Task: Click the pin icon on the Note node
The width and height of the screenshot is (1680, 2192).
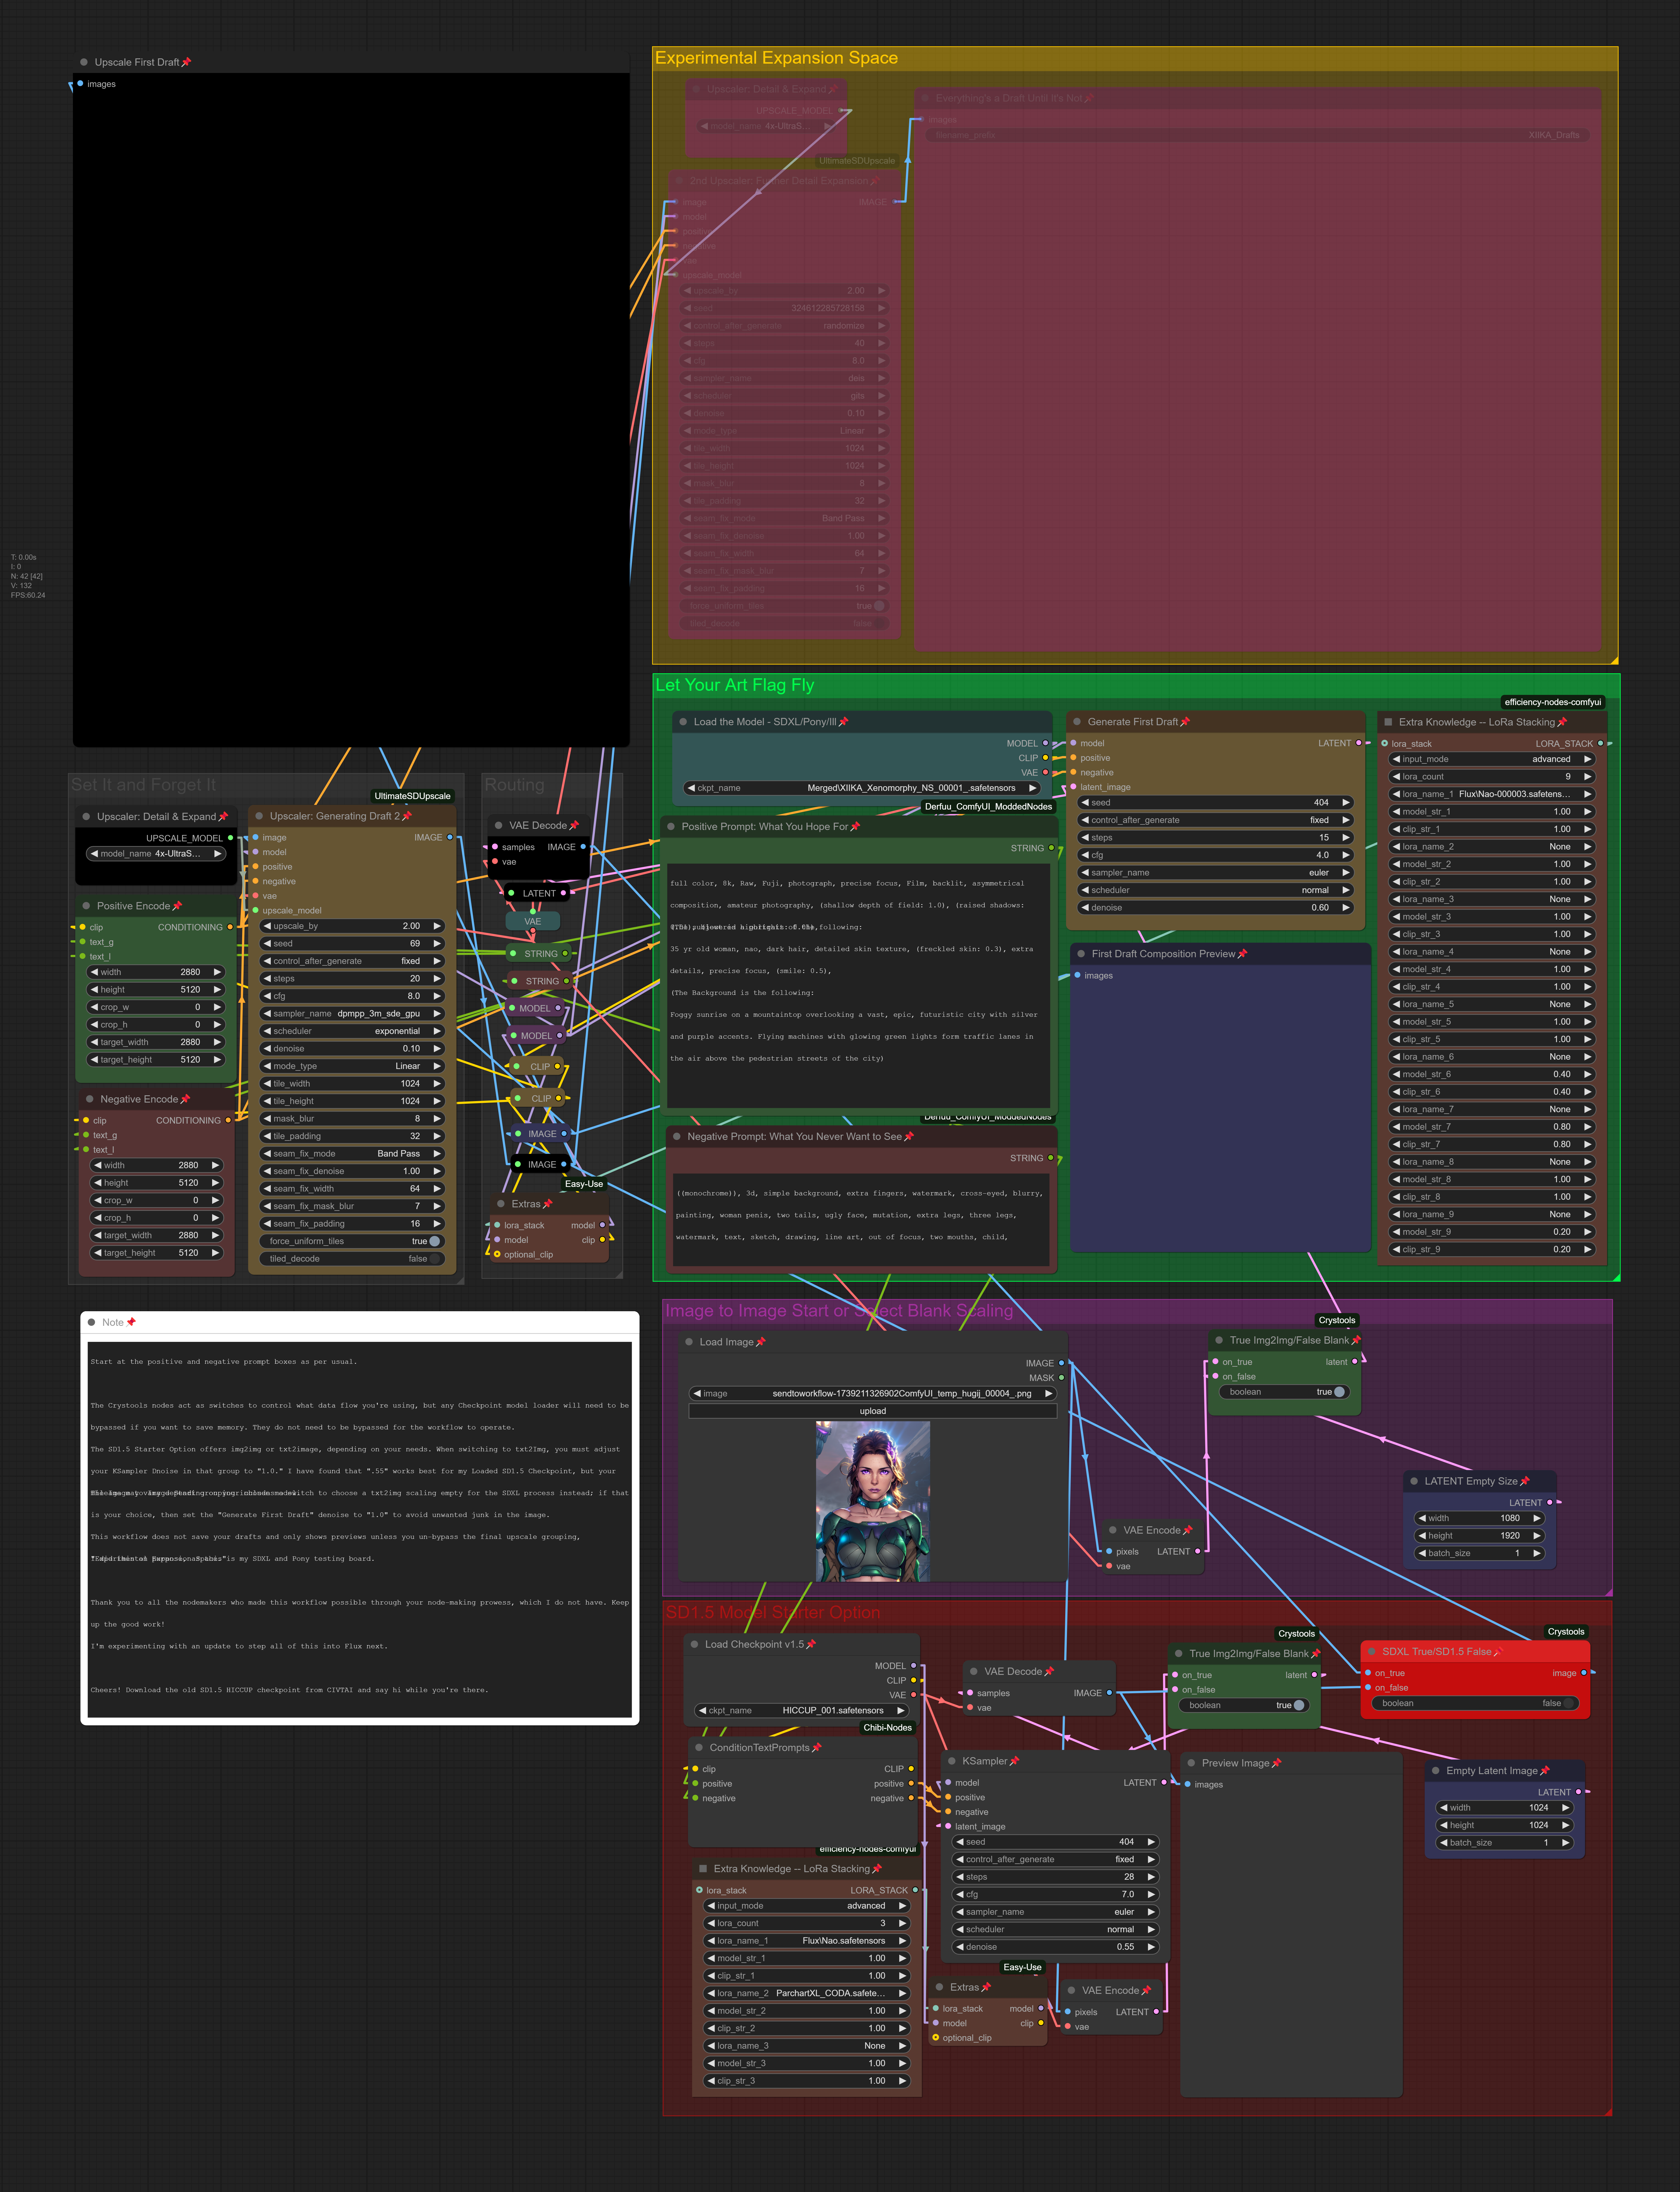Action: tap(131, 1322)
